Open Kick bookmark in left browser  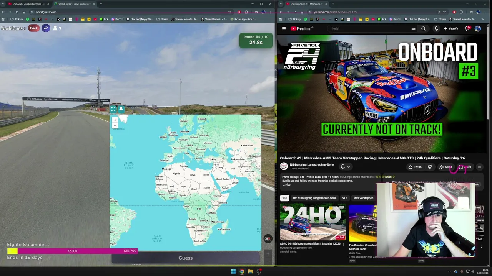(104, 19)
